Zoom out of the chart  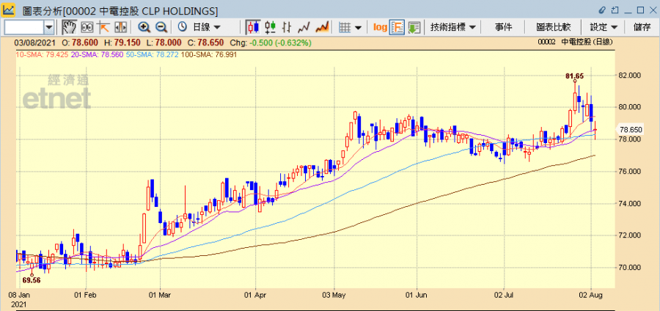pos(161,27)
